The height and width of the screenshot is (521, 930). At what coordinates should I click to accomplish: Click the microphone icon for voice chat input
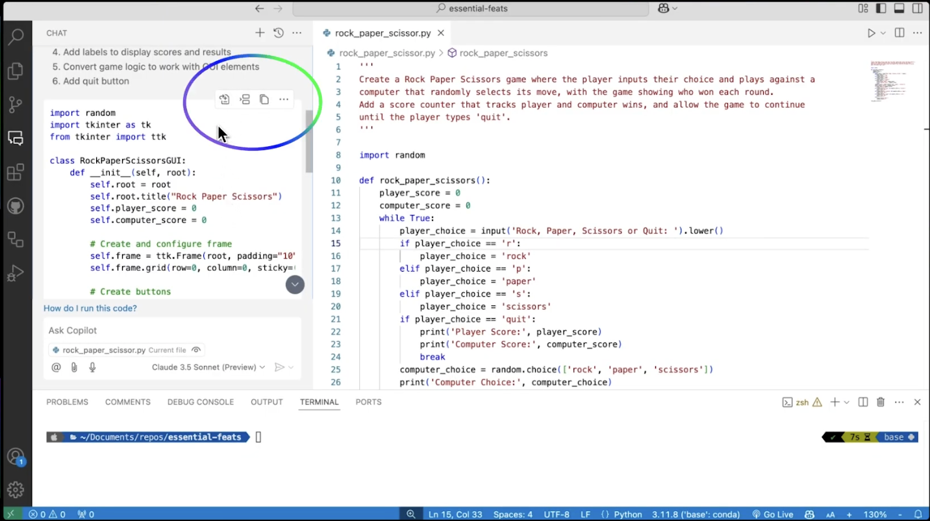(x=92, y=367)
